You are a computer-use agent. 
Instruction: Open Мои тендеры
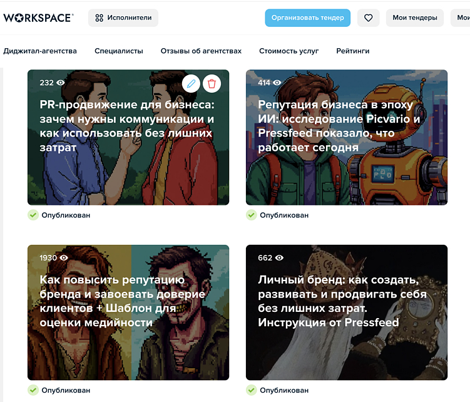click(415, 18)
